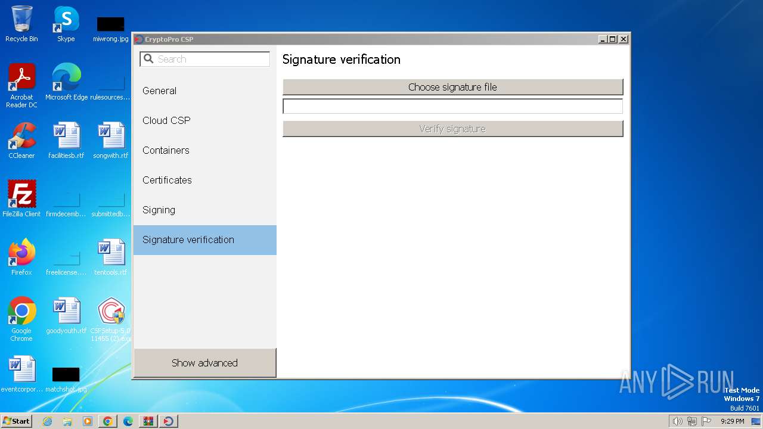The width and height of the screenshot is (763, 429).
Task: Select songwith.rtf desktop file
Action: pos(111,141)
